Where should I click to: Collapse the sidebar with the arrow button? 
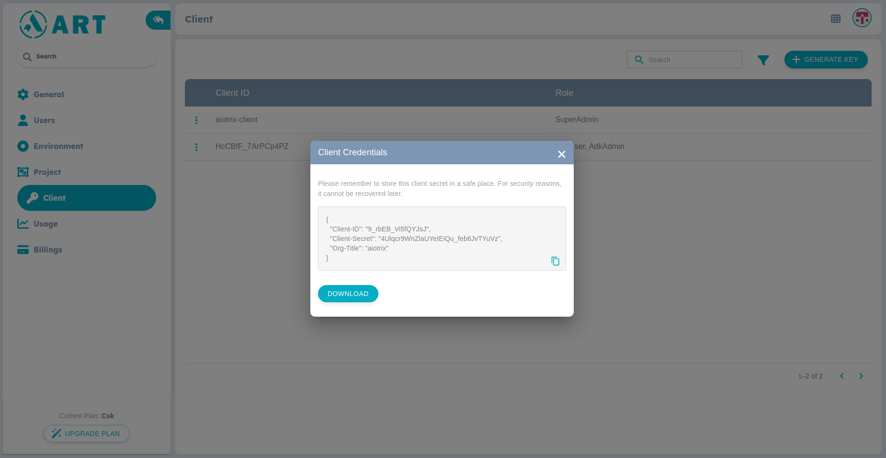[x=158, y=20]
